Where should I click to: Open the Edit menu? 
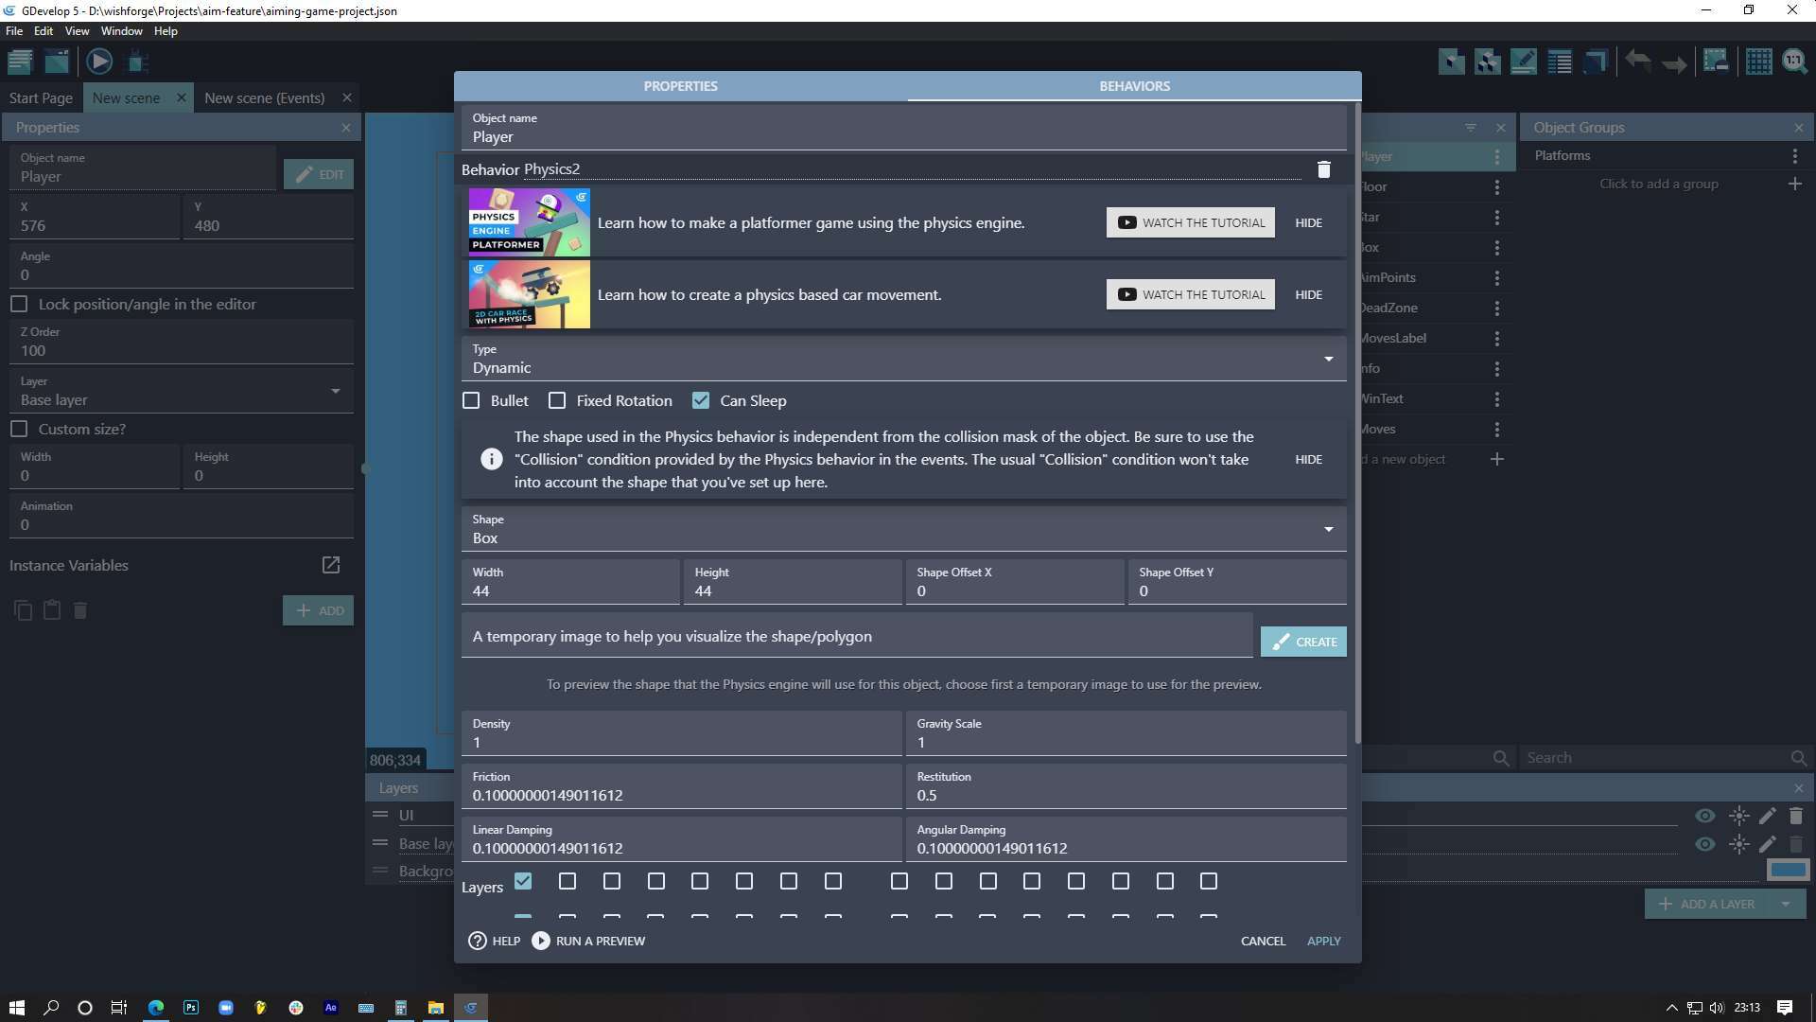coord(44,30)
